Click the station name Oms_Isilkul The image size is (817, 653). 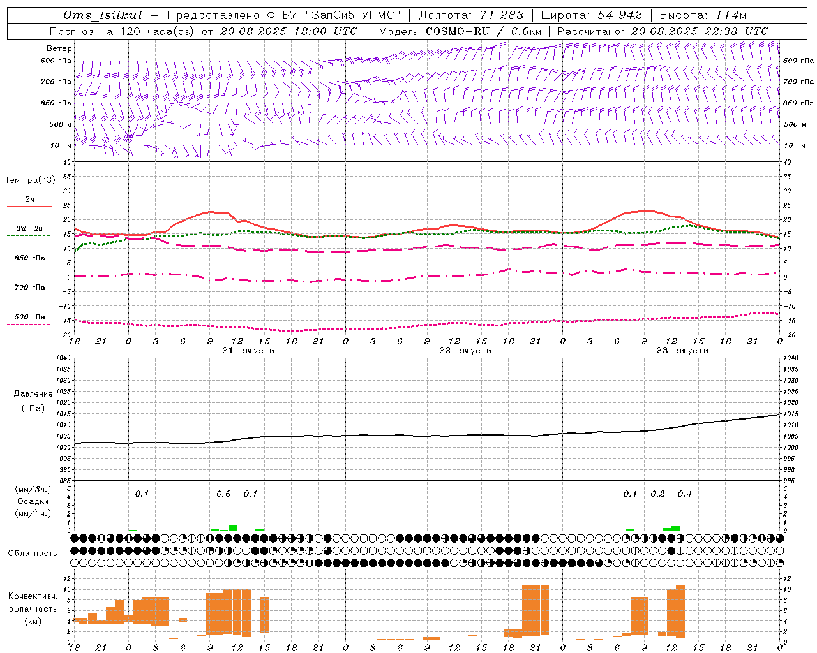pyautogui.click(x=103, y=15)
